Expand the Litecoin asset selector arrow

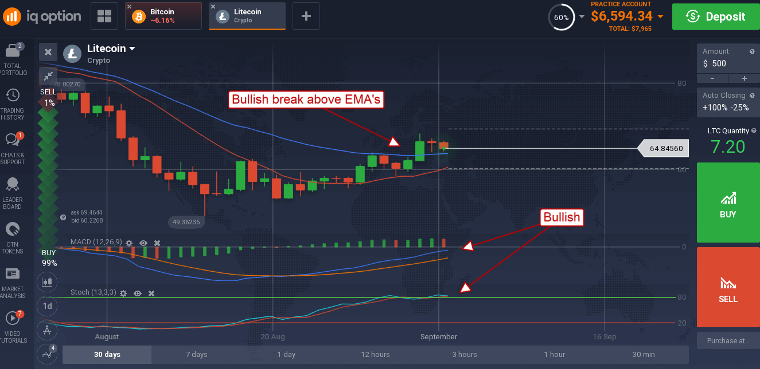tap(132, 49)
